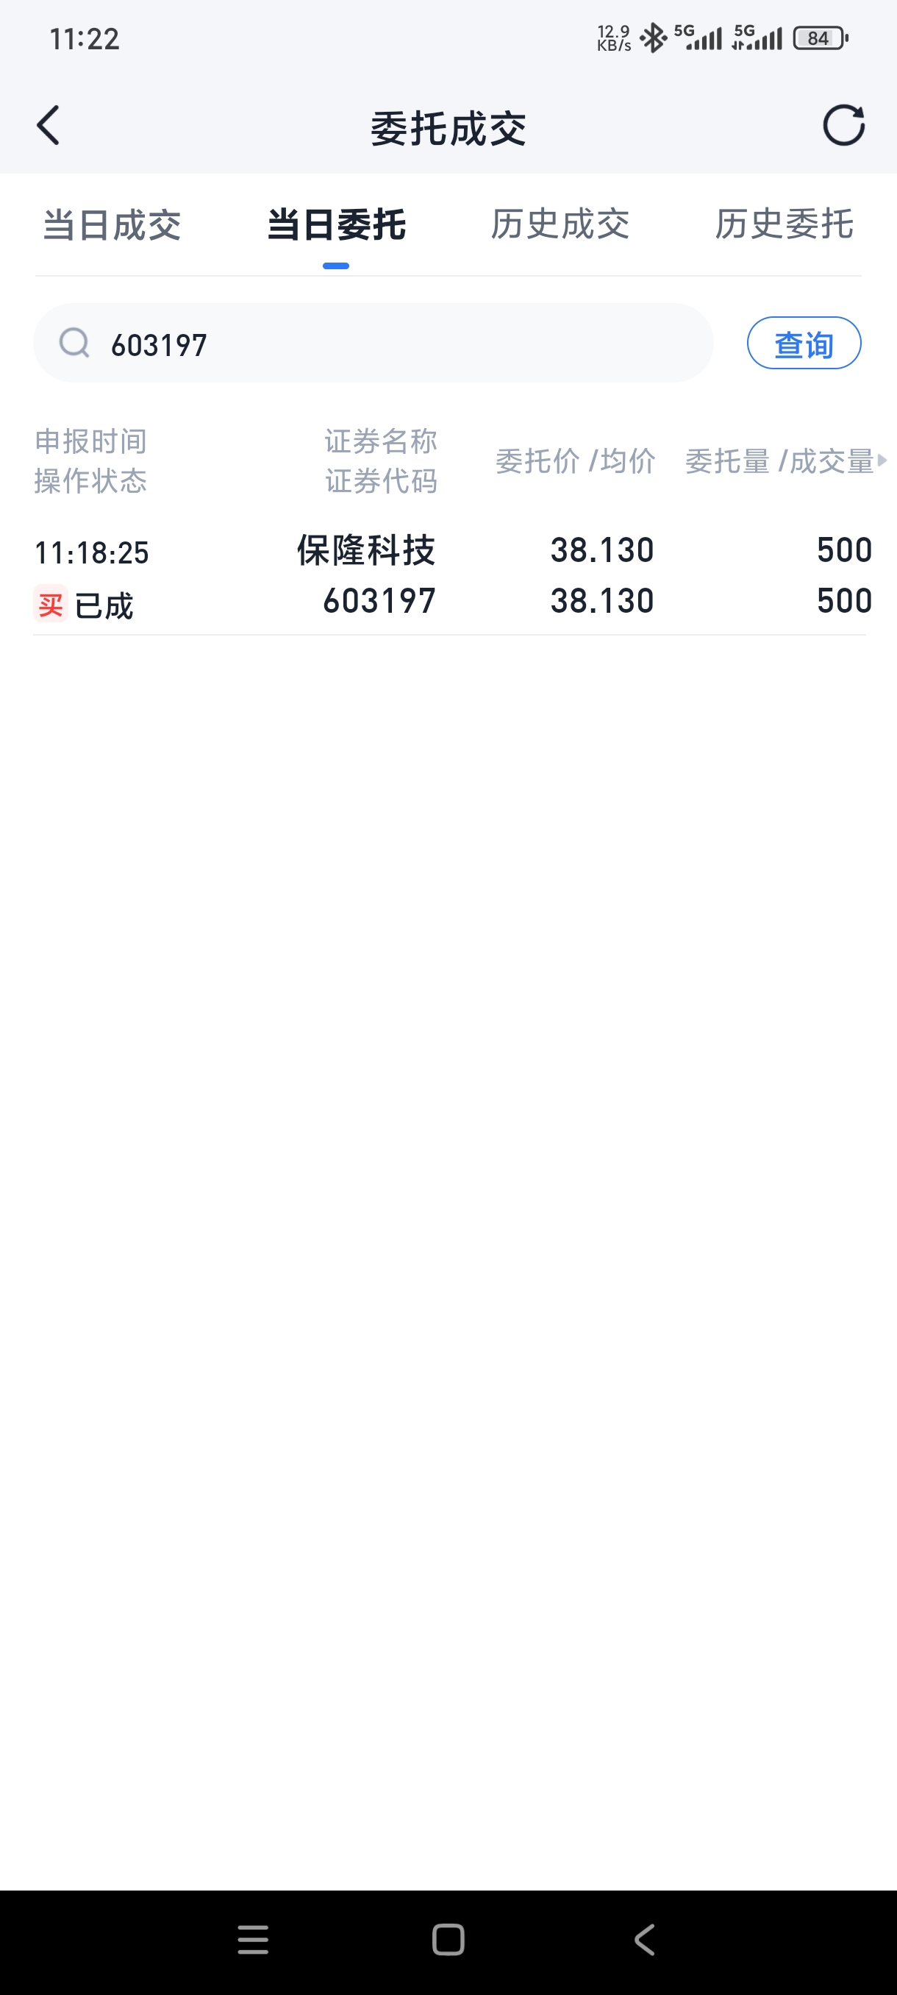The image size is (897, 1995).
Task: Tap the Bluetooth status icon
Action: [x=653, y=38]
